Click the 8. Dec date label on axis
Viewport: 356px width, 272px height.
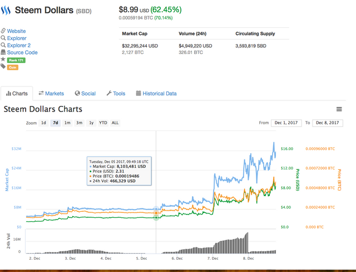(249, 259)
